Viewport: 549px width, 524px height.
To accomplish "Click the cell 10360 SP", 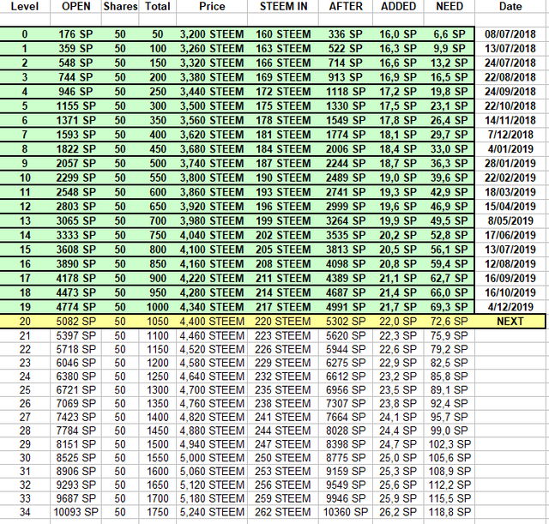I will coord(346,512).
